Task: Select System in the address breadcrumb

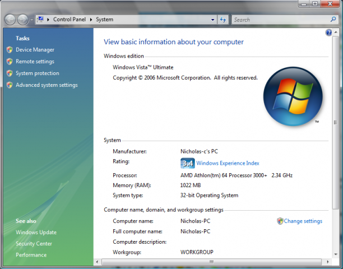Action: click(x=104, y=20)
